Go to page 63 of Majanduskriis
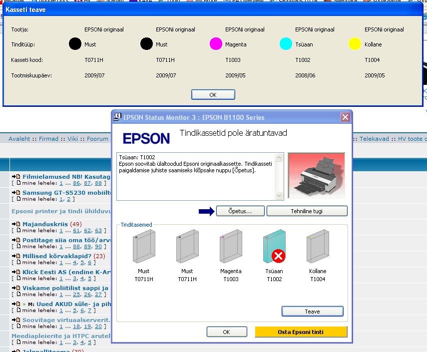This screenshot has width=427, height=352. (98, 231)
